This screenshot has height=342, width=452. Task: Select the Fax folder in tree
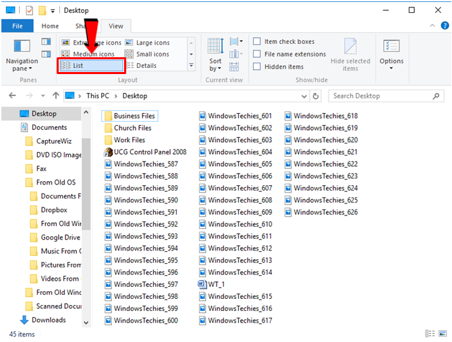click(x=36, y=168)
